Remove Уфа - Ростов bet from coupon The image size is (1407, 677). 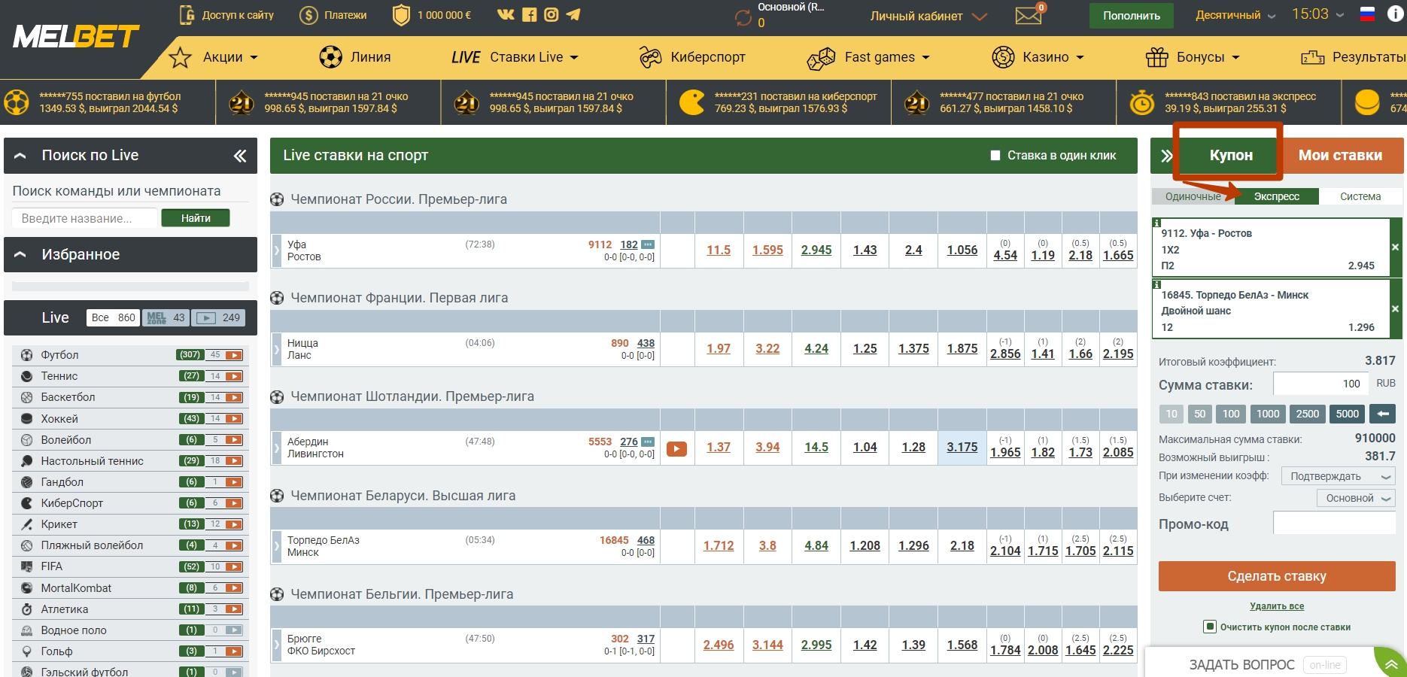pyautogui.click(x=1395, y=247)
